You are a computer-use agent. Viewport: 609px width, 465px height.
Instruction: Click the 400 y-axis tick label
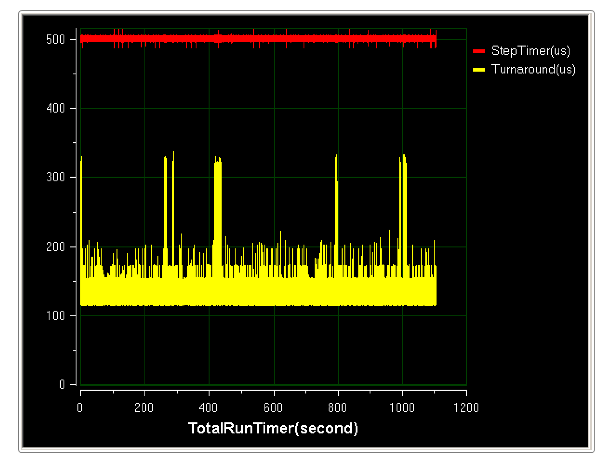point(55,108)
